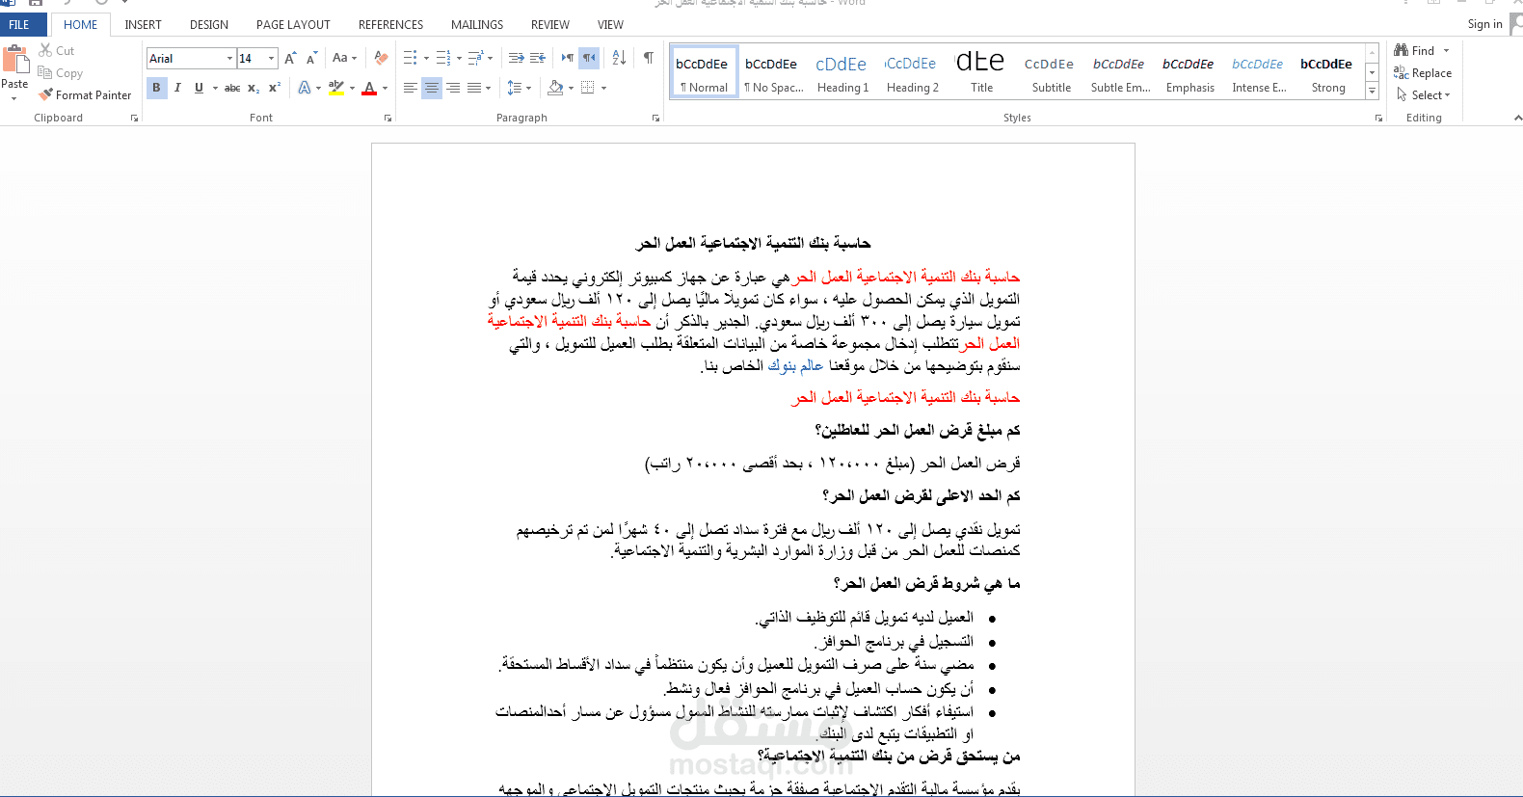Open Select dropdown in Editing
Viewport: 1523px width, 797px height.
point(1424,94)
